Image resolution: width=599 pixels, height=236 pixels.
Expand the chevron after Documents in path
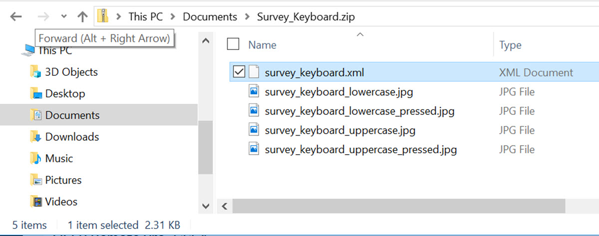tap(247, 16)
